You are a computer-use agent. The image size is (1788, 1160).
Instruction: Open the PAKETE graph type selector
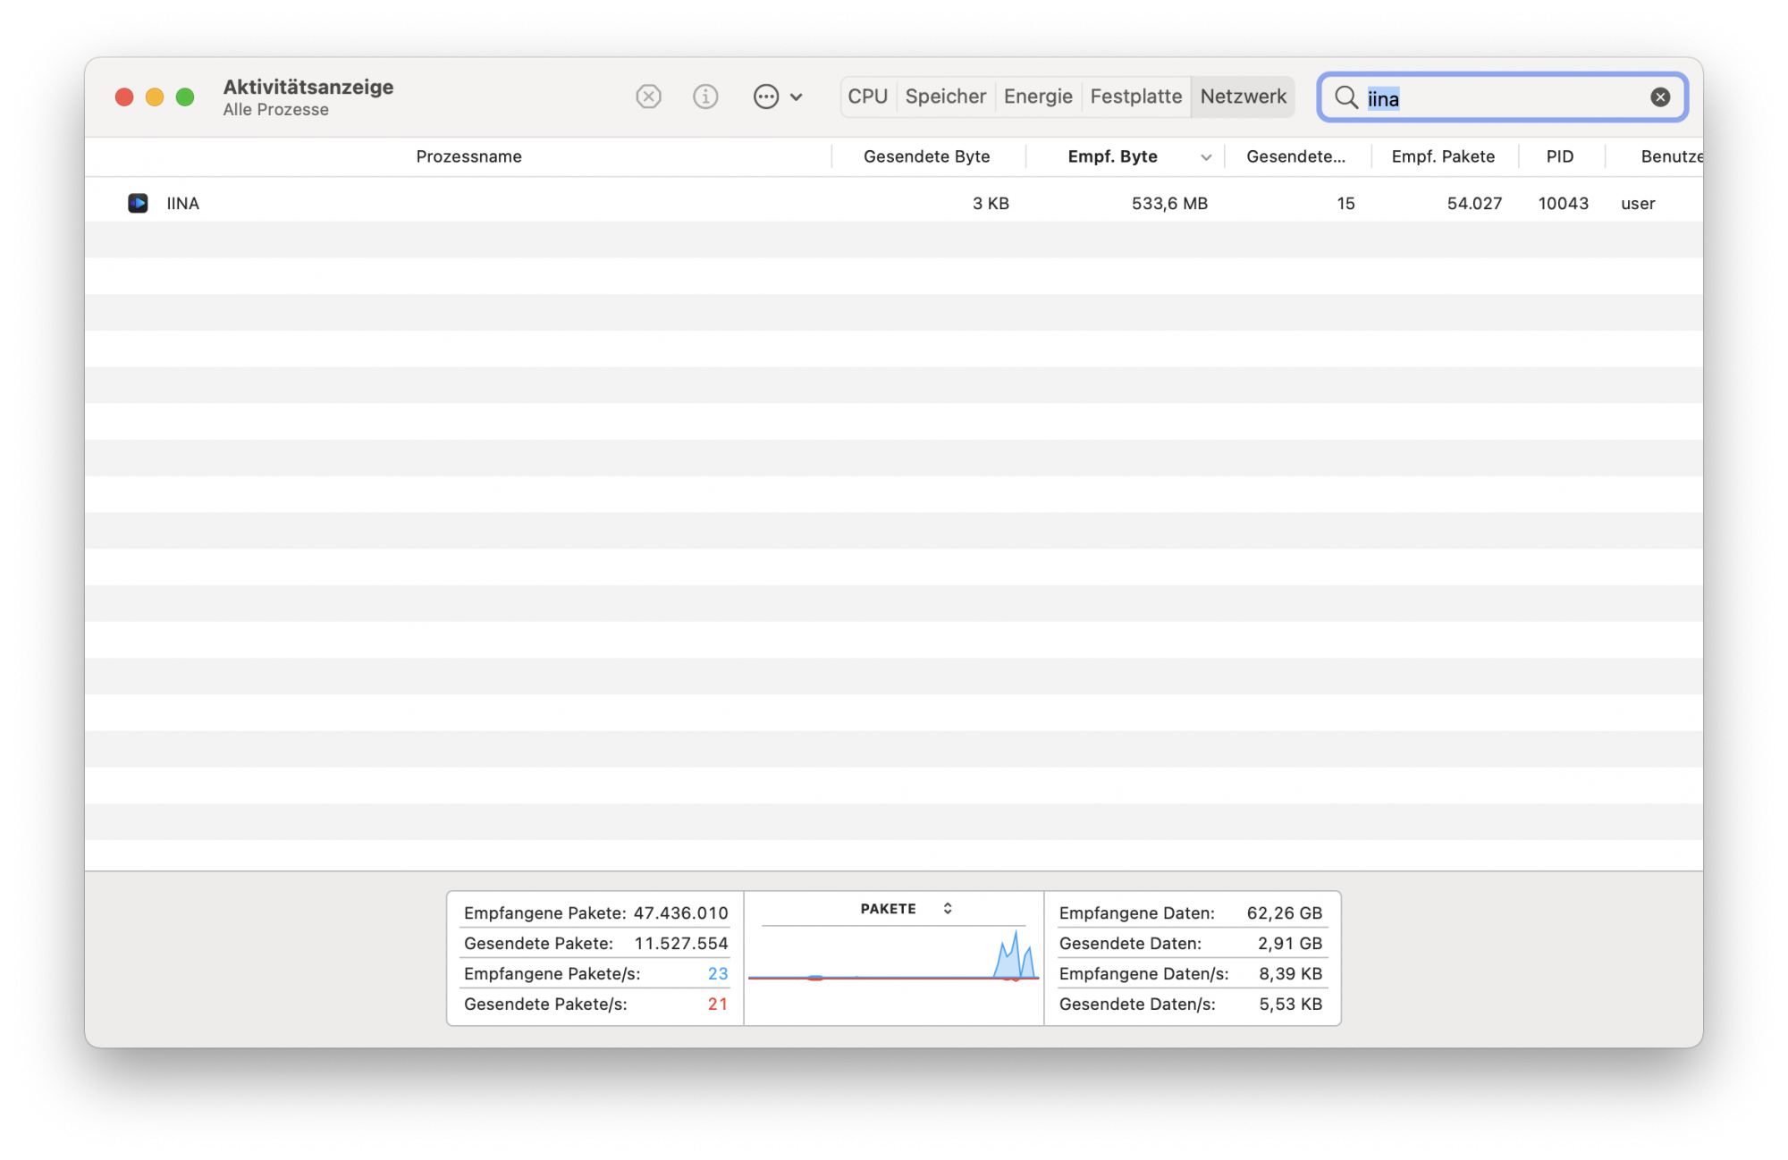coord(948,909)
